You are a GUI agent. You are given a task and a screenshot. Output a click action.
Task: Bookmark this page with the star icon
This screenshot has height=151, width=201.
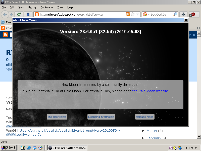pos(133,14)
